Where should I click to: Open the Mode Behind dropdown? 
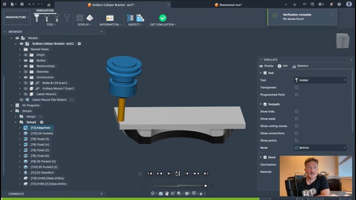tap(320, 148)
